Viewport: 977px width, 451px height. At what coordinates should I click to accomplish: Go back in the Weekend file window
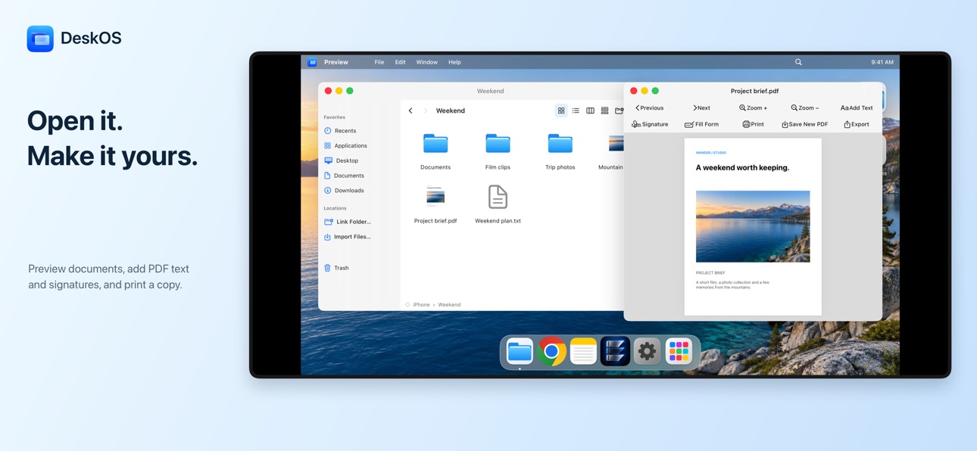(410, 110)
